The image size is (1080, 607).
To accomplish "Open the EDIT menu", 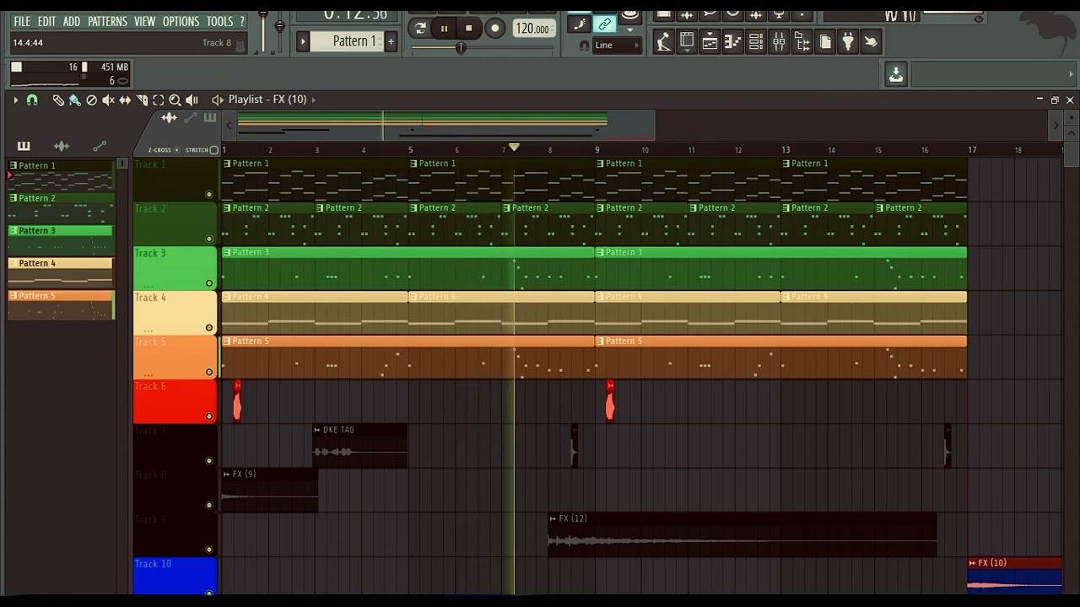I will 47,21.
